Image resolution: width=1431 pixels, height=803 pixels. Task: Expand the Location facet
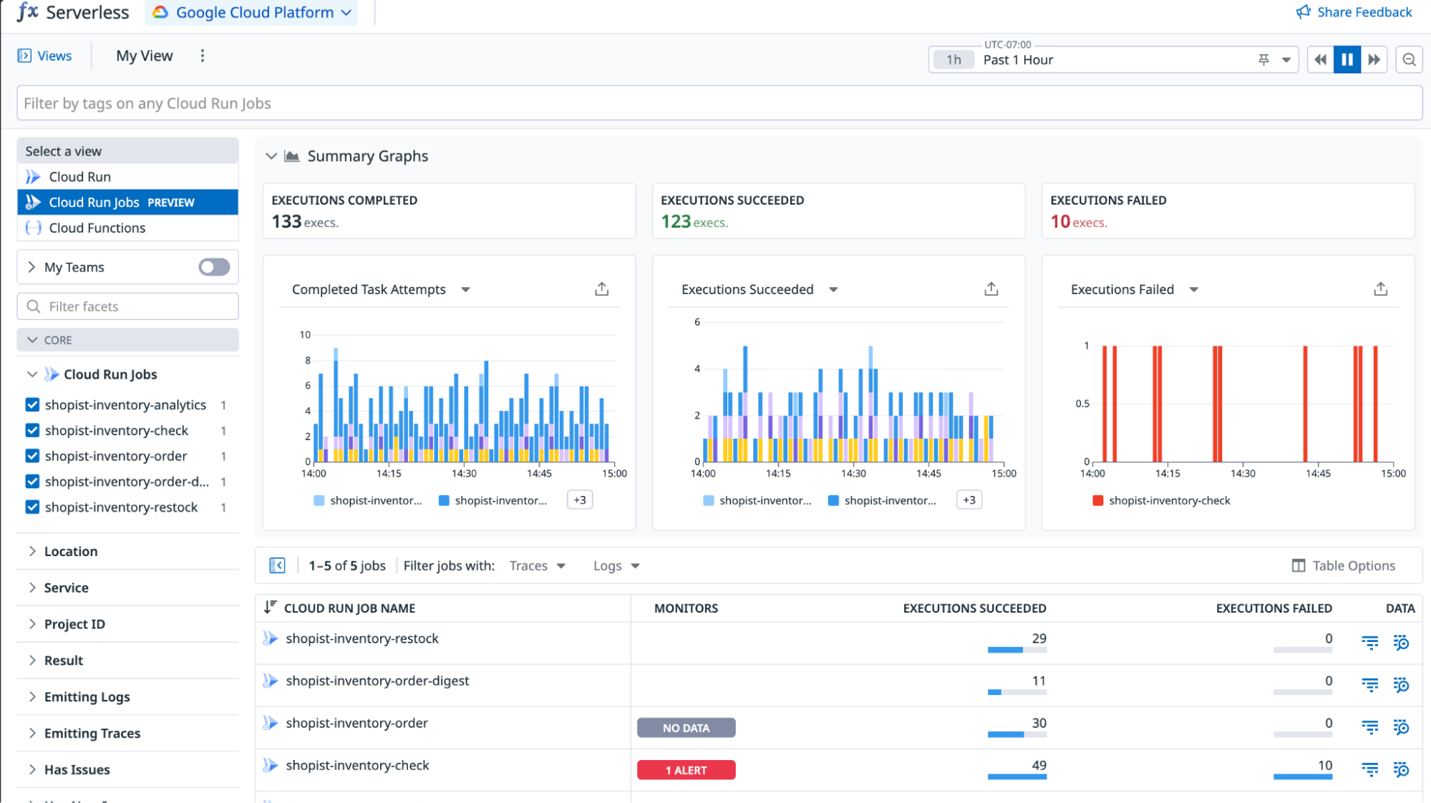[32, 552]
